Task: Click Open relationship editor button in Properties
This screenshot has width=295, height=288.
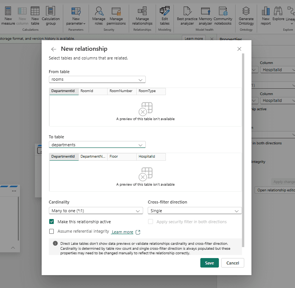Action: [x=275, y=190]
